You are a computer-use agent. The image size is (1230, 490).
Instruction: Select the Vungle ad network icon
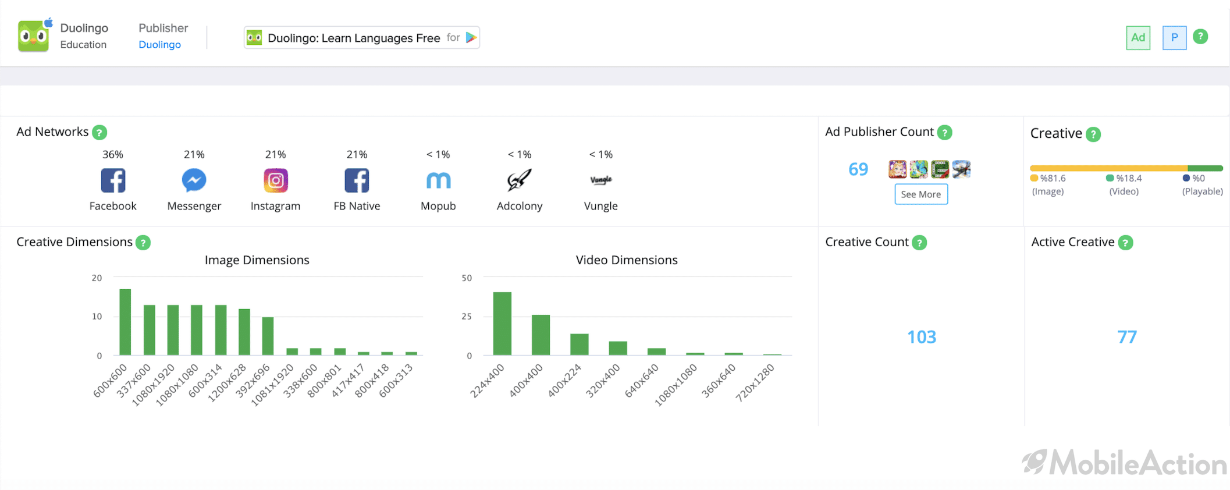click(601, 180)
